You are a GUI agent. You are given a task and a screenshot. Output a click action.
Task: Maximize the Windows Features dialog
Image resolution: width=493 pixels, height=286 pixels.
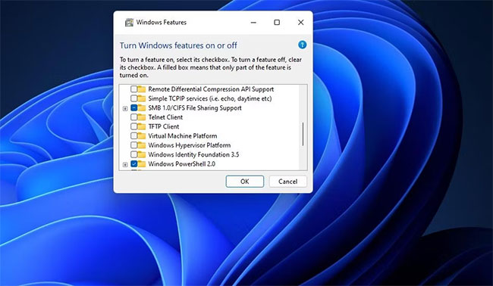[x=277, y=22]
